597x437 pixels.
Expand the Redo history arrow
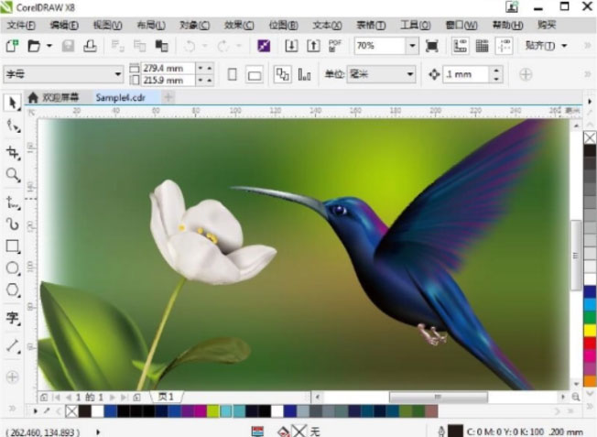239,46
